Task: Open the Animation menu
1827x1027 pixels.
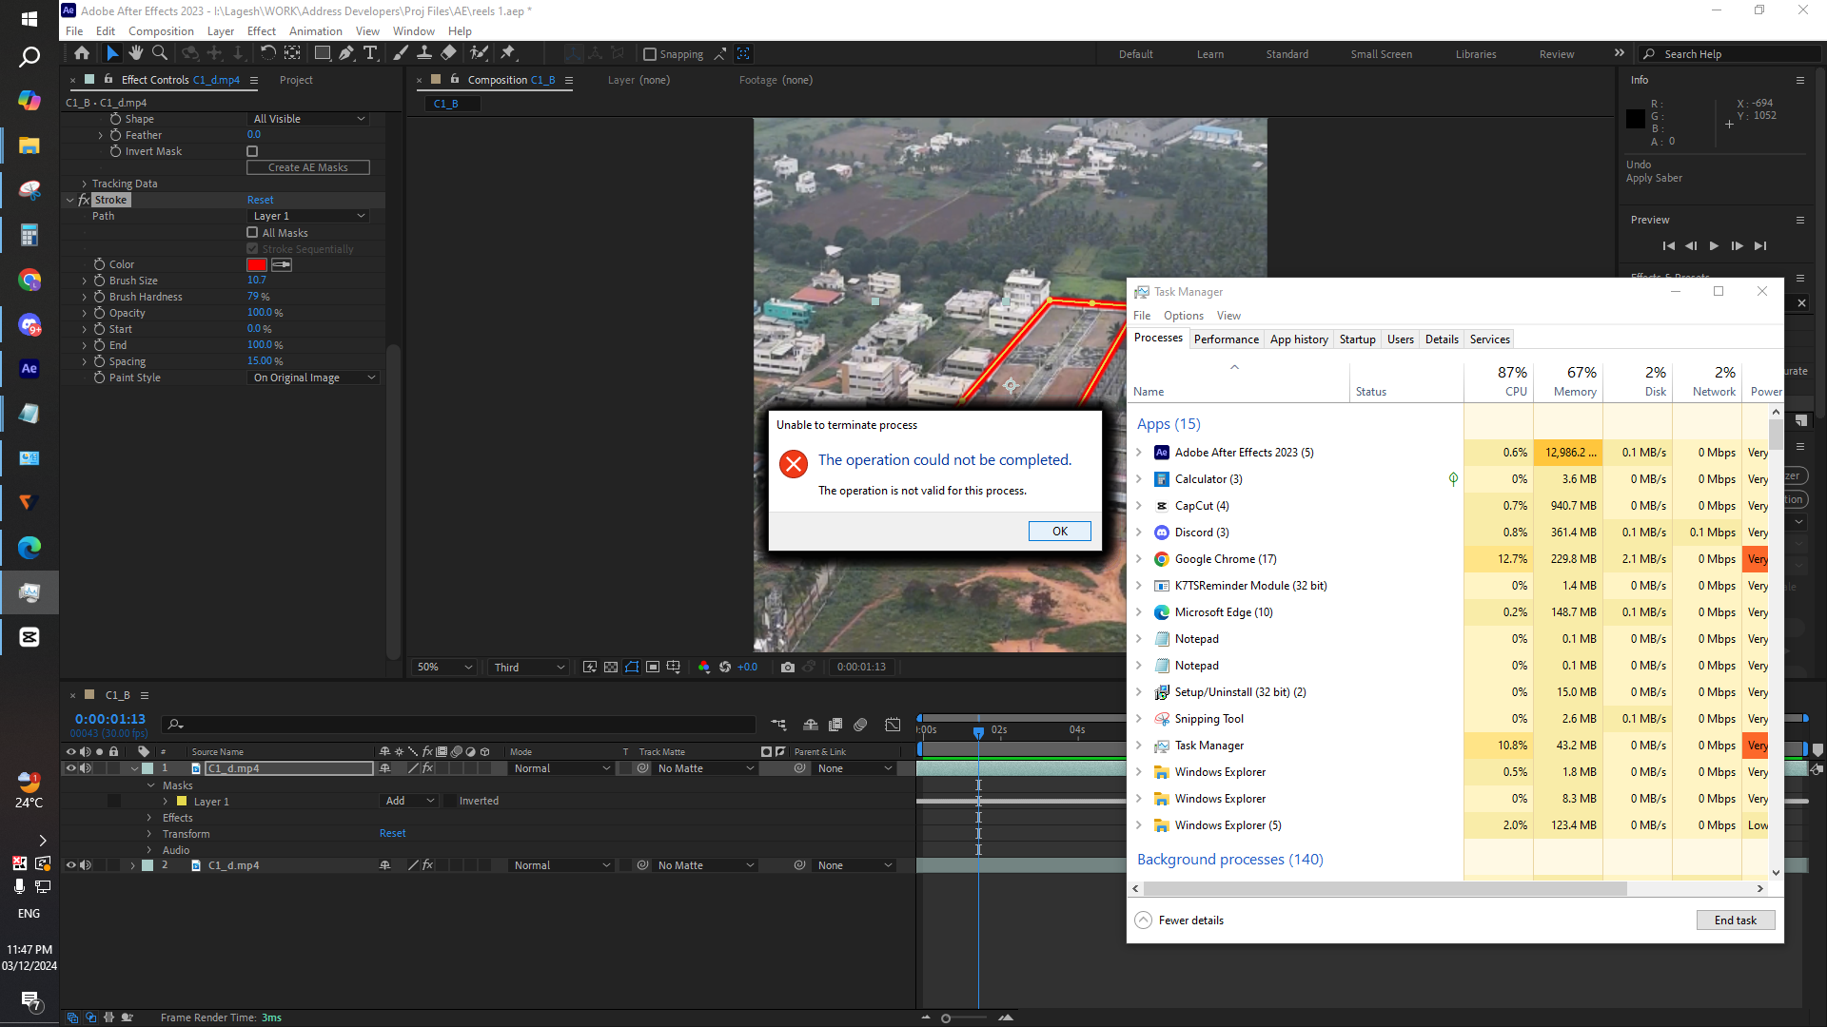Action: [315, 31]
